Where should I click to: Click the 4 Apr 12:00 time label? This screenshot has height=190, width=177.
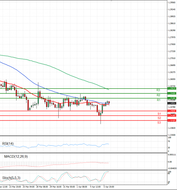click(x=95, y=187)
